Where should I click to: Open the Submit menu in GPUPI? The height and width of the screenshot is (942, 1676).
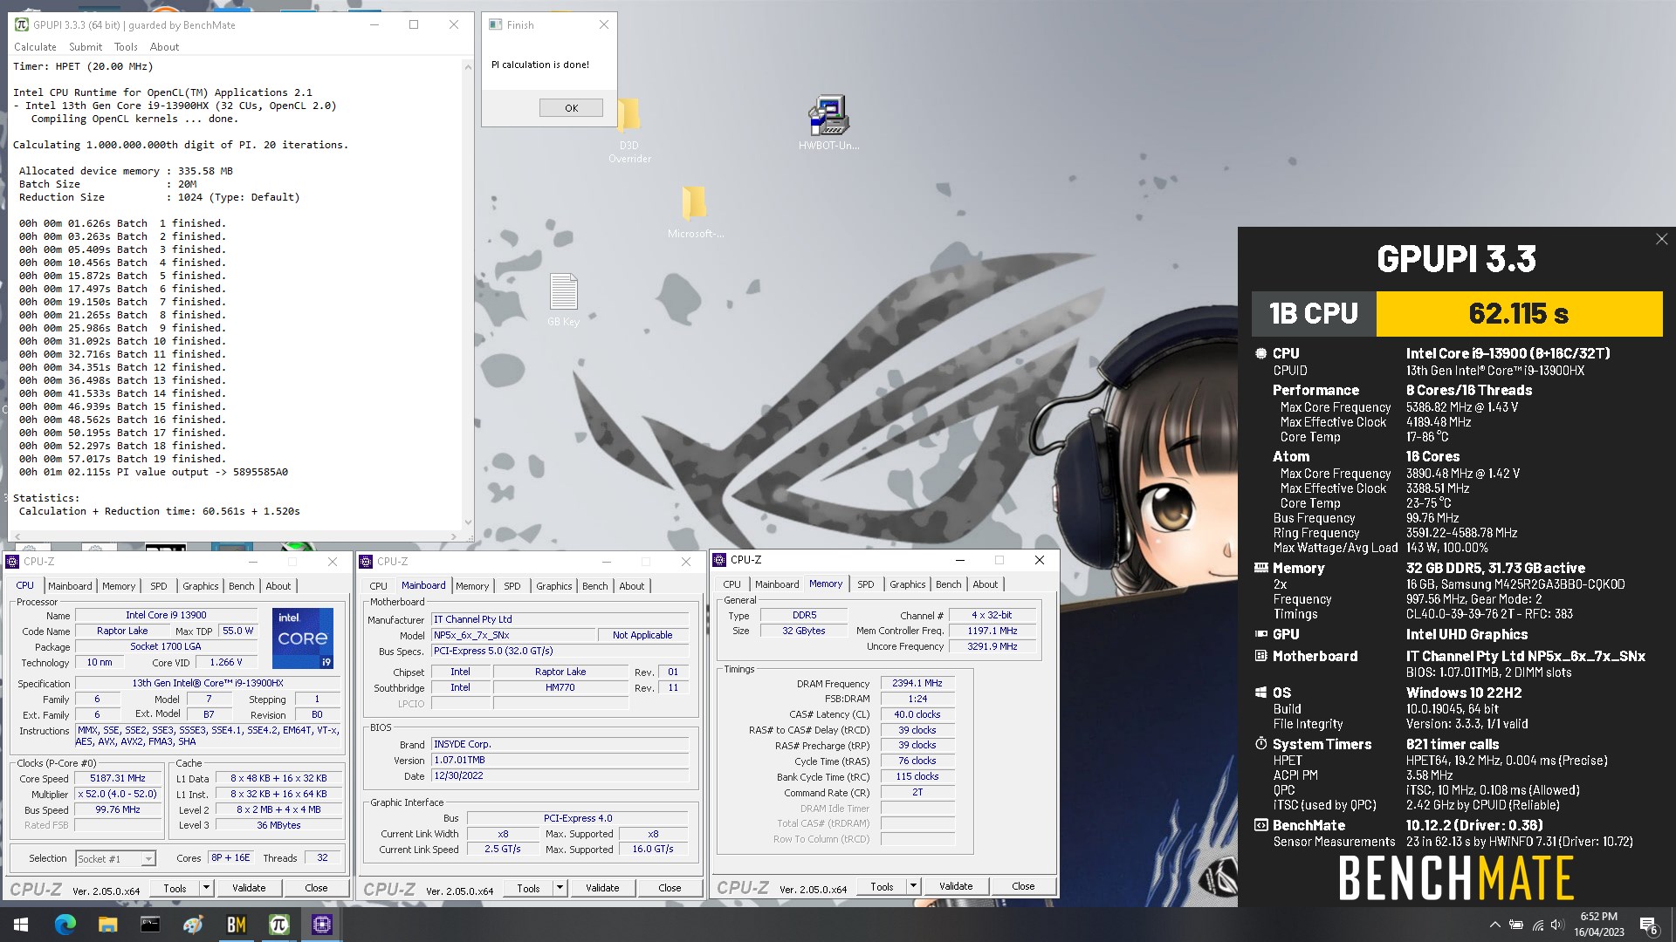coord(86,47)
